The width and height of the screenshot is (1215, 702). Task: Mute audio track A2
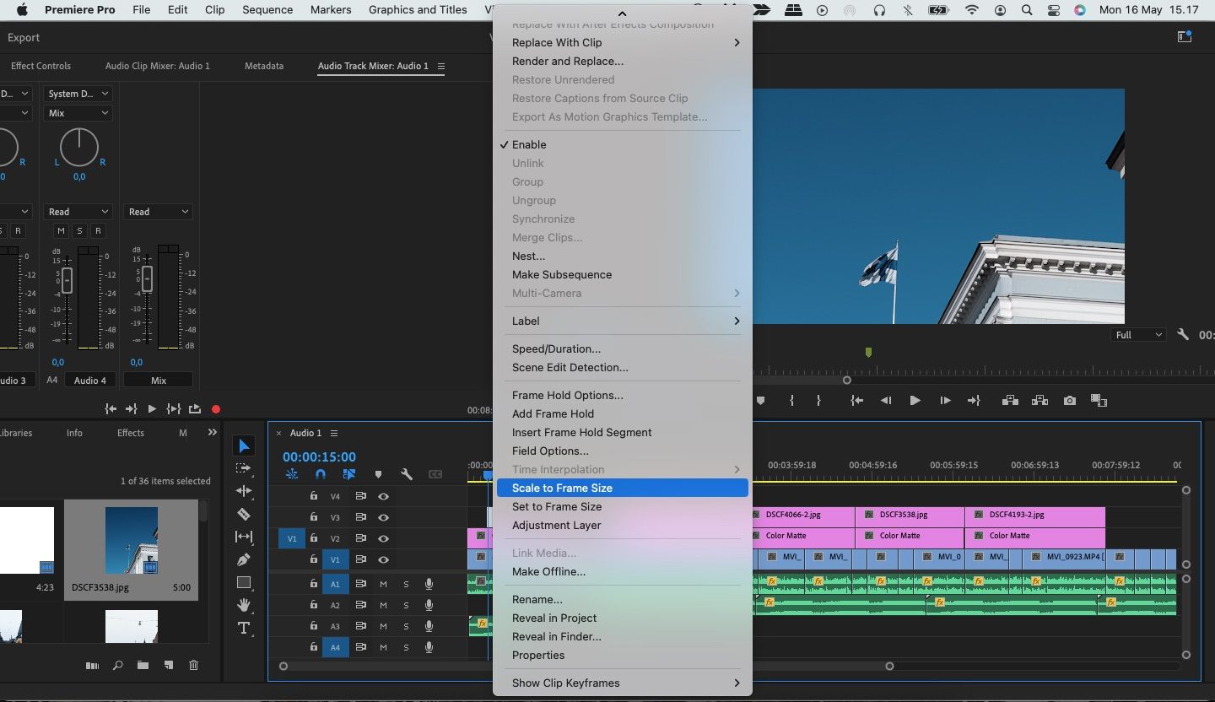coord(383,606)
